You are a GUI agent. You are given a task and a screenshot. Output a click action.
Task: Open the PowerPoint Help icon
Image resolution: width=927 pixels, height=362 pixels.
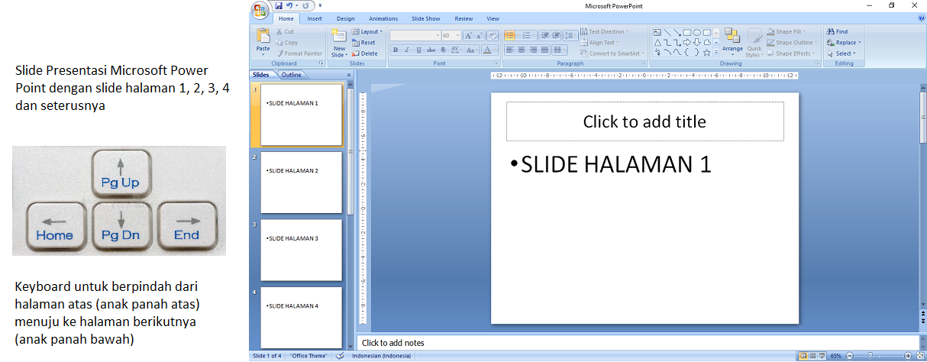917,18
